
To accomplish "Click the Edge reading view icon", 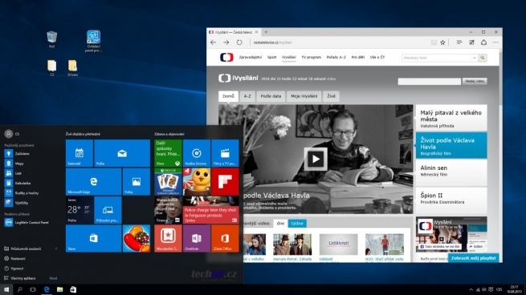I will (434, 42).
